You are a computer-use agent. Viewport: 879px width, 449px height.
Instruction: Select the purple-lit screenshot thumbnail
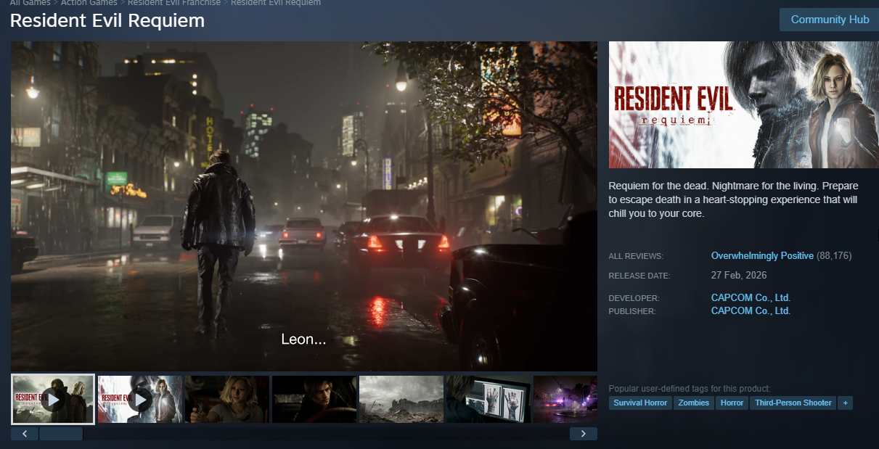(565, 399)
